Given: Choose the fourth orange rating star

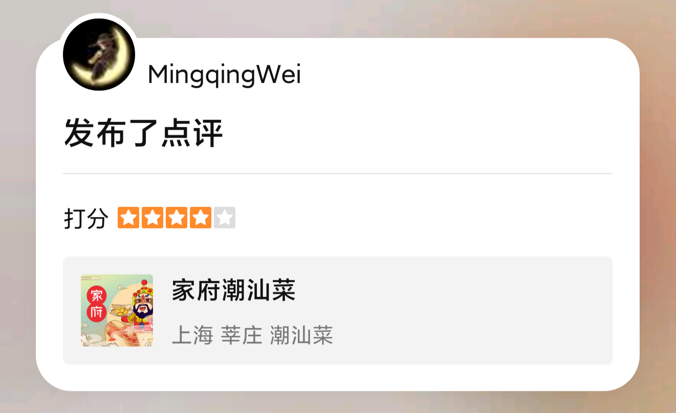Looking at the screenshot, I should click(200, 218).
